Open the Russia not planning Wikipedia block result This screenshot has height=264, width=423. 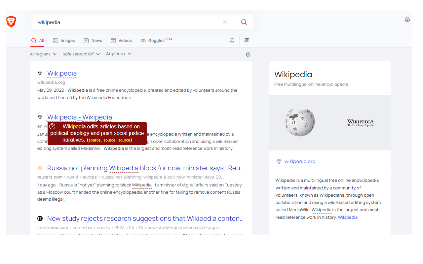click(x=146, y=168)
